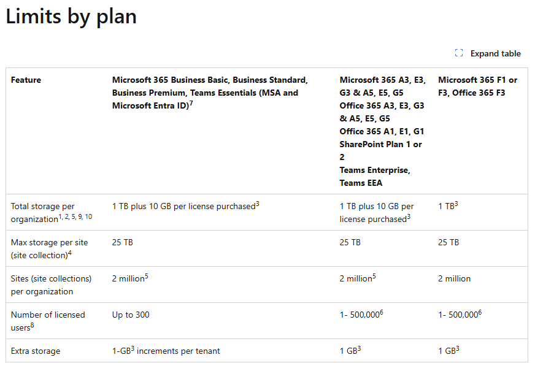Click footnote 3 after "1 TB" in F1 column

456,203
